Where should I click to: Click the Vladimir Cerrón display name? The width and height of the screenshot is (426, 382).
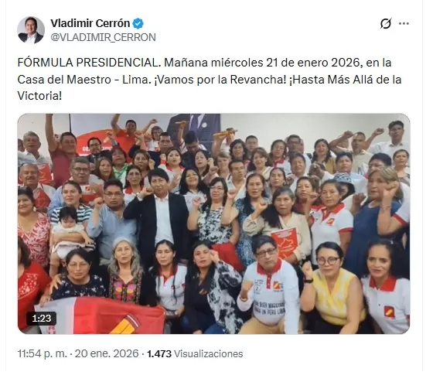90,23
